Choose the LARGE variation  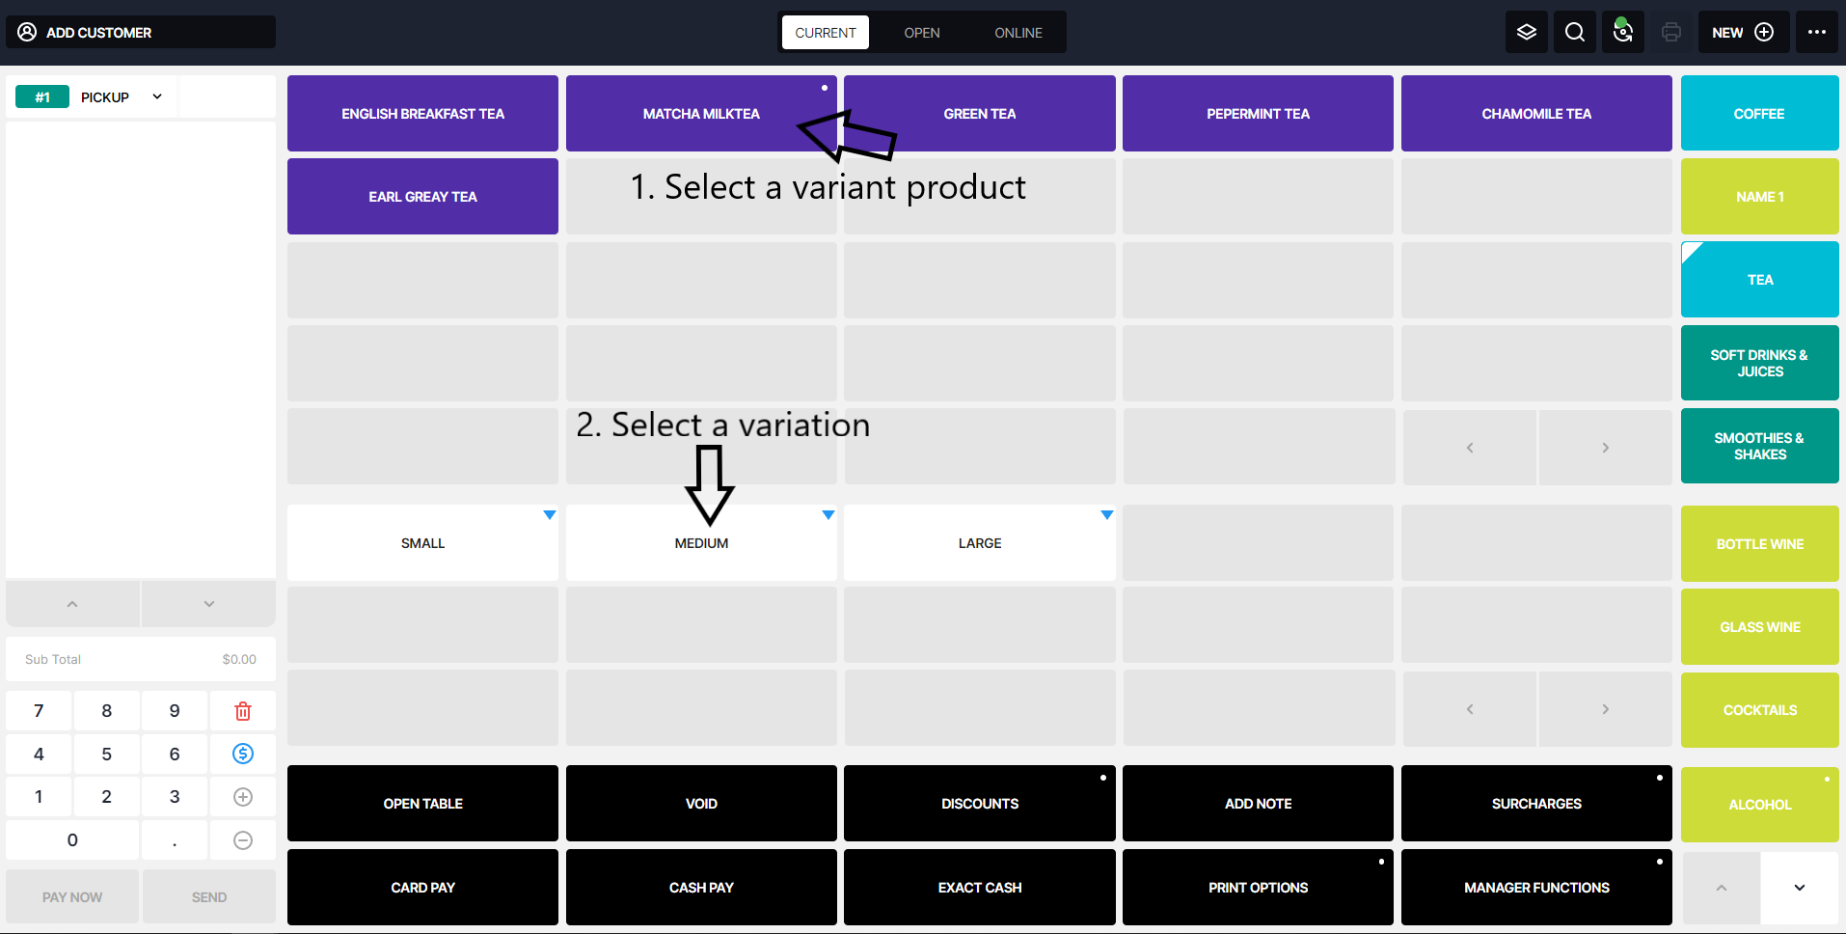coord(979,543)
